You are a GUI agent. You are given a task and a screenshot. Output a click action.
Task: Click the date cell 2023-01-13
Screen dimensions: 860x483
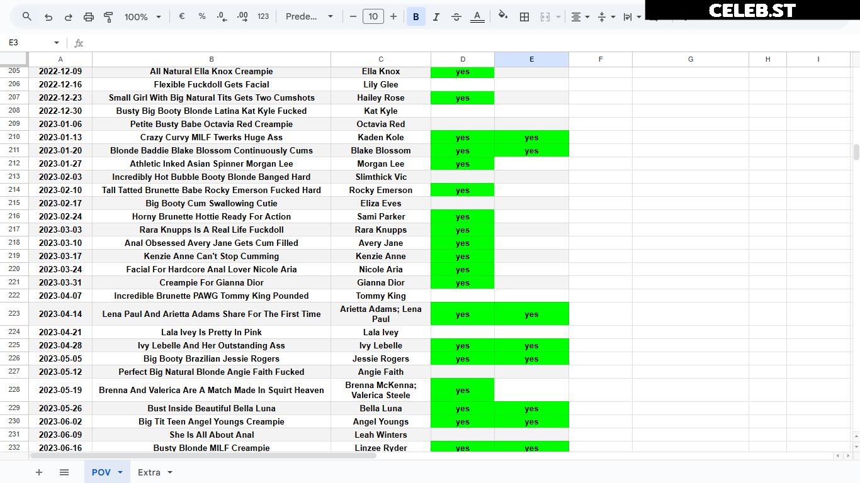(x=60, y=137)
